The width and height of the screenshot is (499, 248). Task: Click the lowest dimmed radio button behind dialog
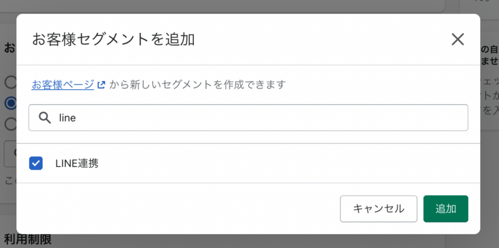[x=11, y=124]
